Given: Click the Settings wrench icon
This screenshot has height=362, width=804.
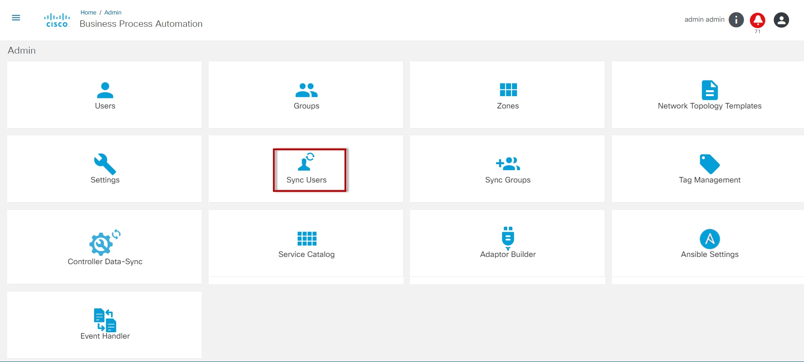Looking at the screenshot, I should pyautogui.click(x=105, y=164).
